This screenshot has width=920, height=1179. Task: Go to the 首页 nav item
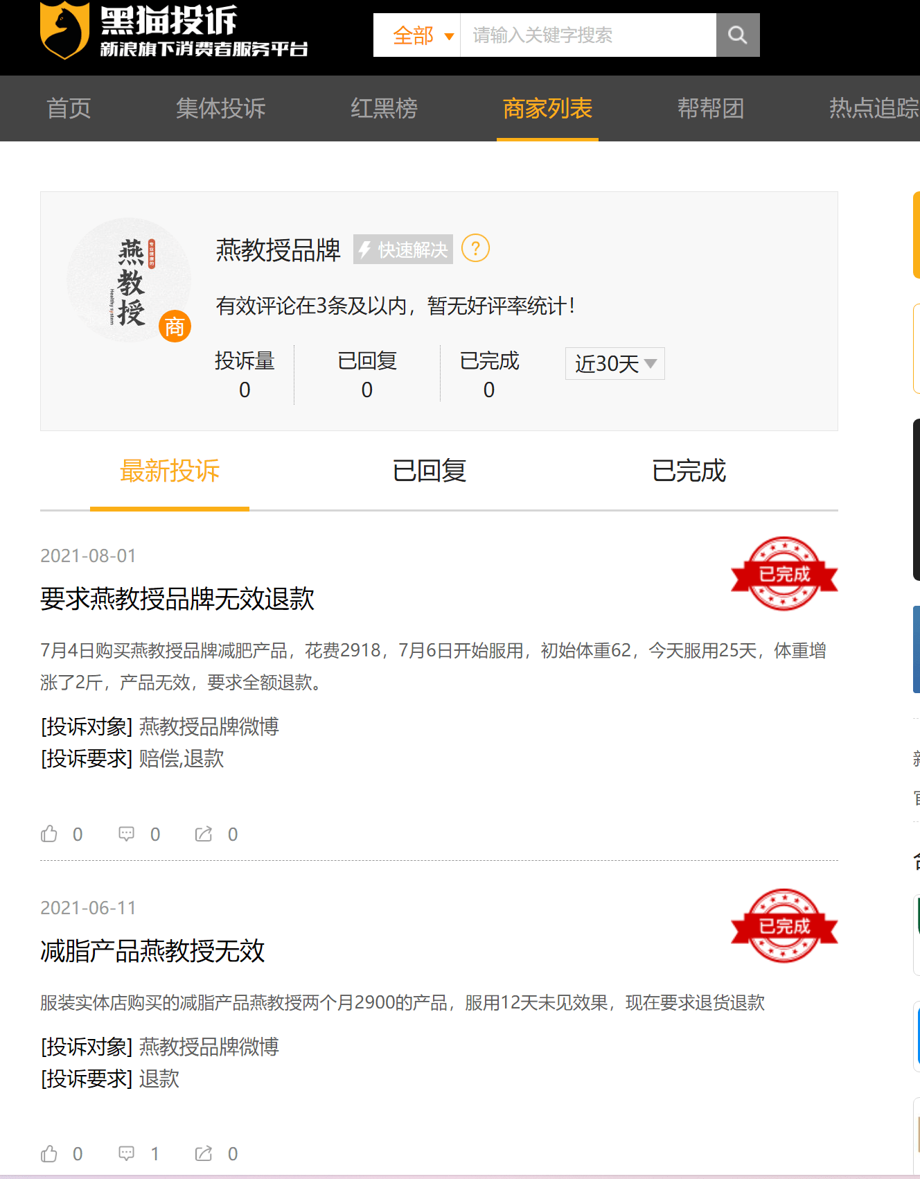(x=69, y=108)
